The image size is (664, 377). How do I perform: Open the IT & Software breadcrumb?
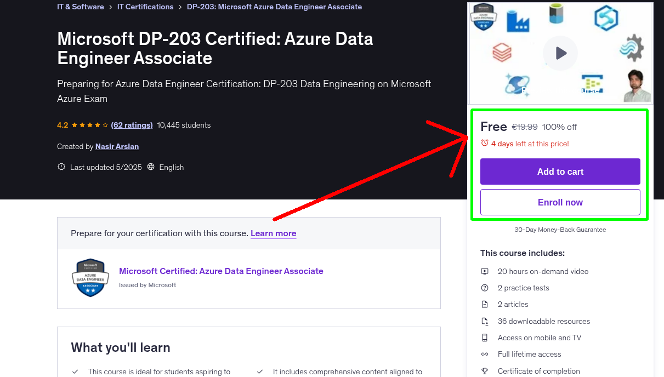(x=80, y=7)
